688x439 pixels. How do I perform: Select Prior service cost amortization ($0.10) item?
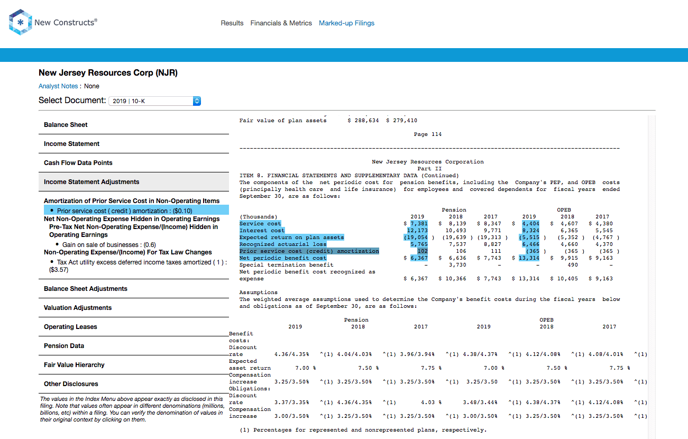coord(136,211)
